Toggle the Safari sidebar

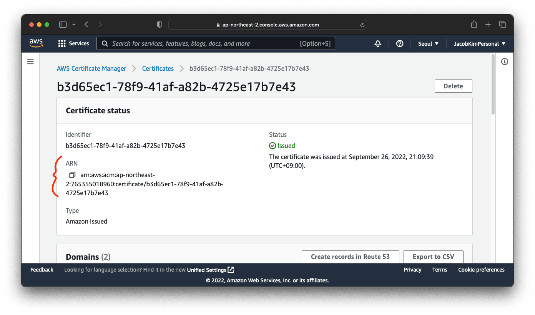(x=63, y=24)
